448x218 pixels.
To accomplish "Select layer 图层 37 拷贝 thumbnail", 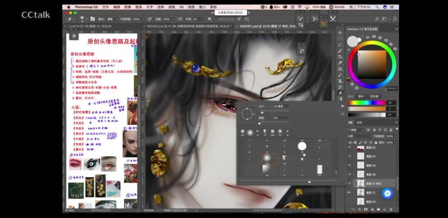I will tap(361, 183).
